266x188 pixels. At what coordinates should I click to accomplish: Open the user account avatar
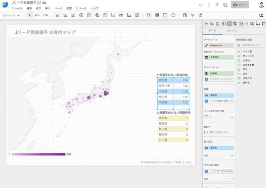(261, 5)
